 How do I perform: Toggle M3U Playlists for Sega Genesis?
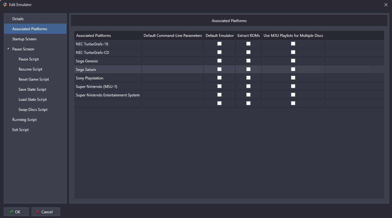click(293, 61)
